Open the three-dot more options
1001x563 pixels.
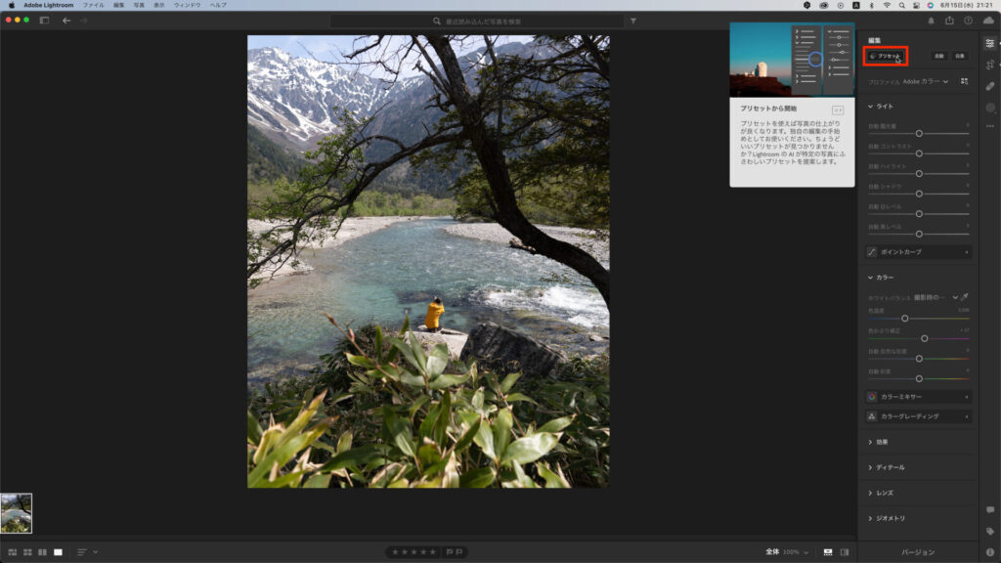pyautogui.click(x=989, y=126)
